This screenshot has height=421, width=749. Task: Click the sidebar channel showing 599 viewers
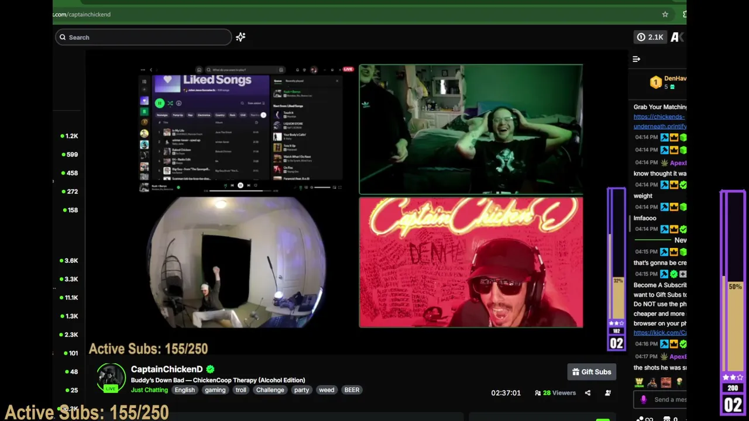(x=70, y=154)
